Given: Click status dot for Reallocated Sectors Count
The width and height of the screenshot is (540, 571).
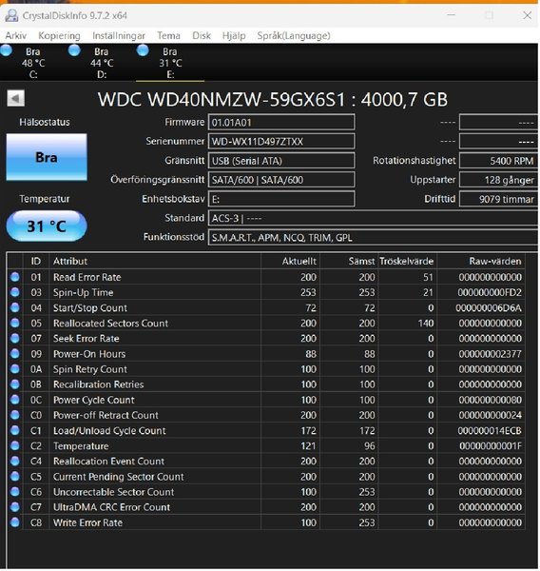Looking at the screenshot, I should [x=15, y=323].
